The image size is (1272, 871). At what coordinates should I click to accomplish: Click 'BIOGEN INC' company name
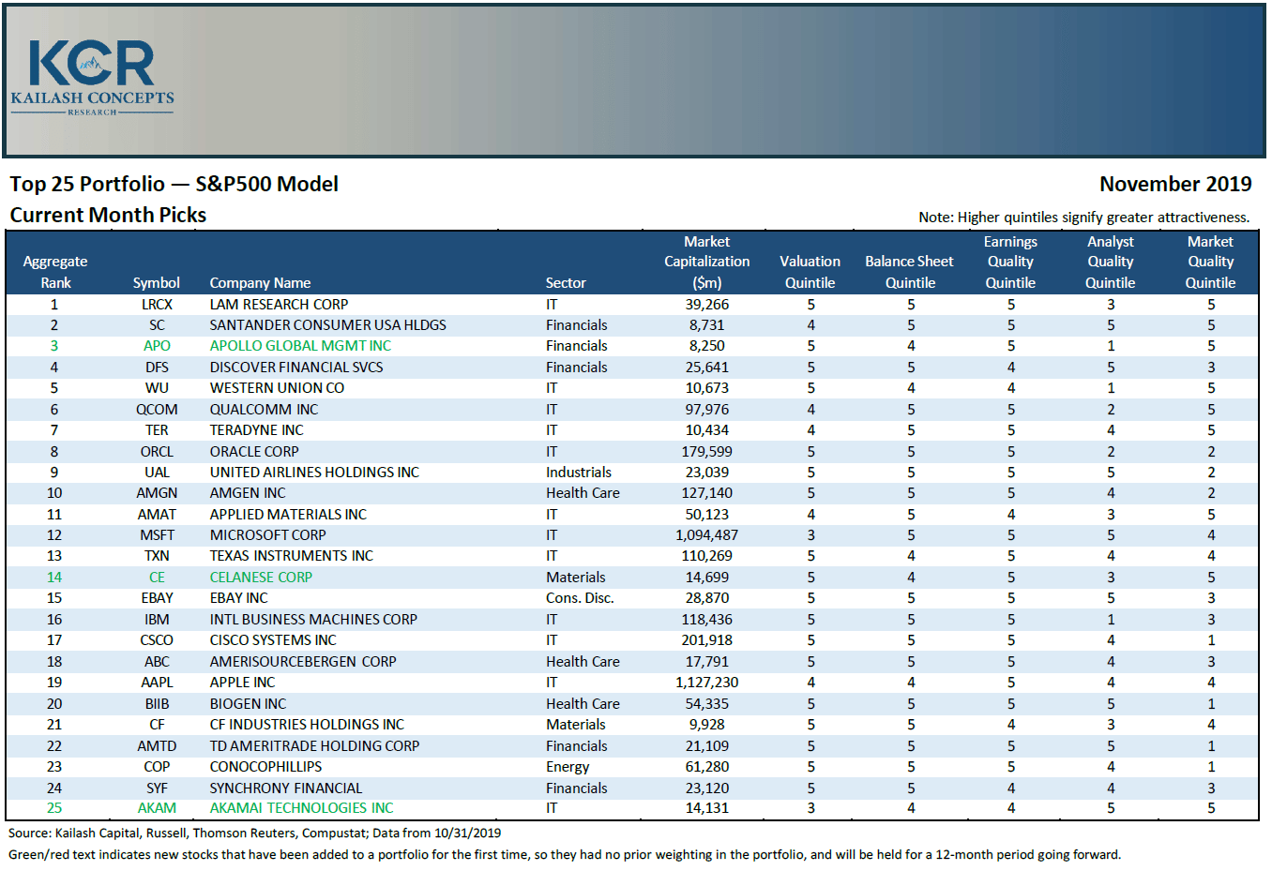(248, 704)
